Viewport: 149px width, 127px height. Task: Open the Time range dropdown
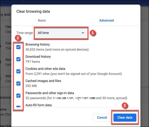61,33
